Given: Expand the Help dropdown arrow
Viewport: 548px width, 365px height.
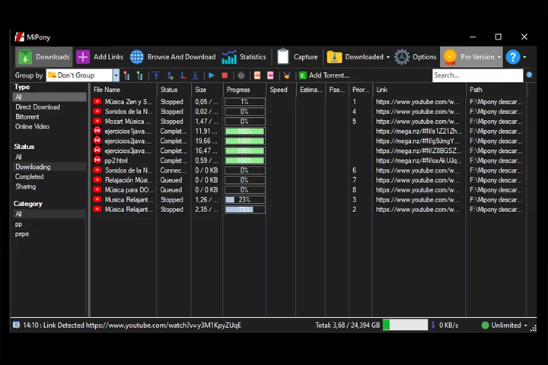Looking at the screenshot, I should point(524,57).
